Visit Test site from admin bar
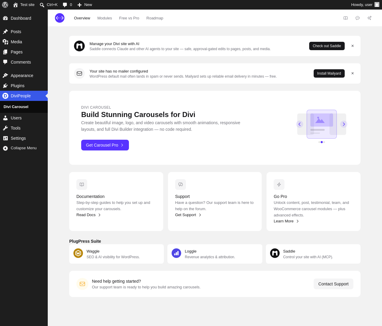The image size is (382, 326). pos(24,5)
